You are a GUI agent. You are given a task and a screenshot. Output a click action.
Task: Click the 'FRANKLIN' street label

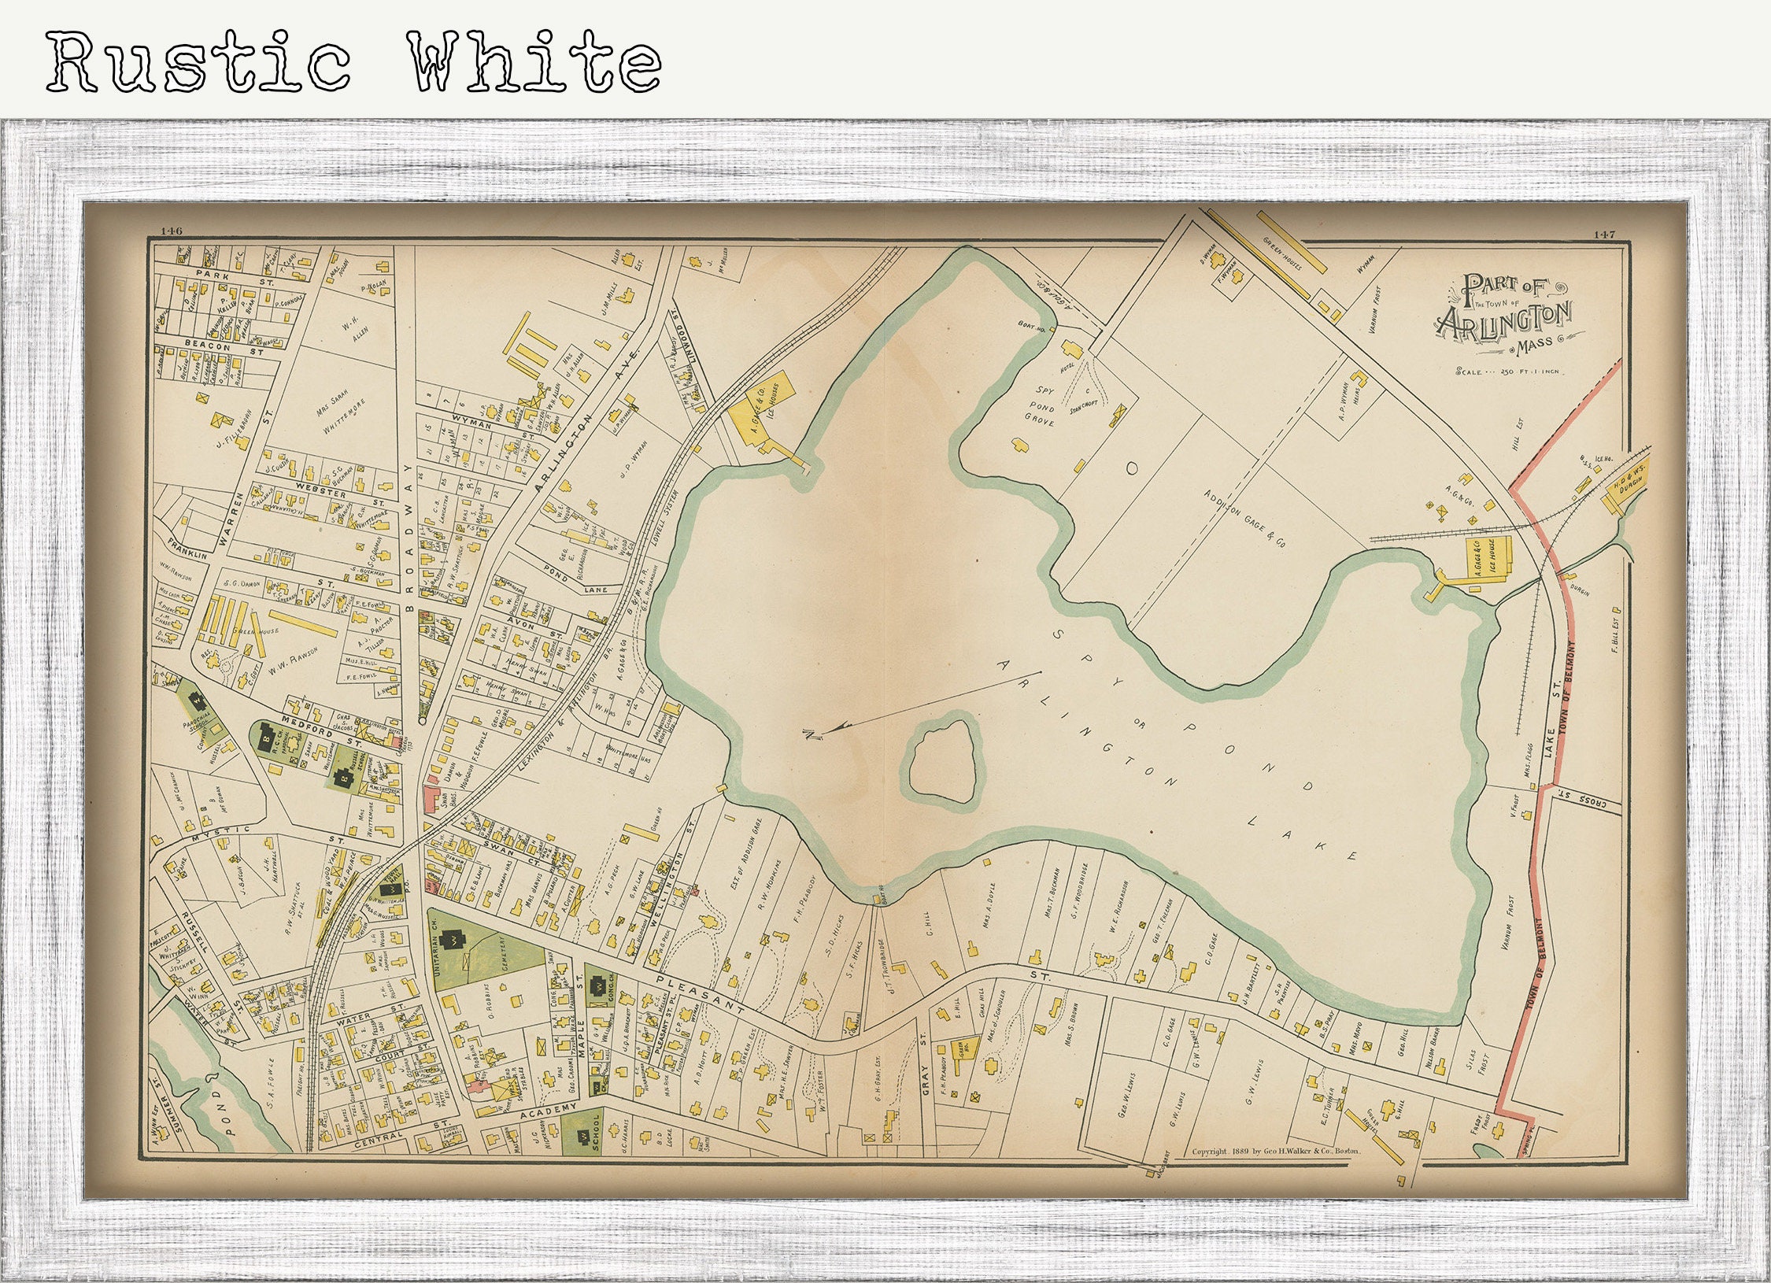point(187,547)
